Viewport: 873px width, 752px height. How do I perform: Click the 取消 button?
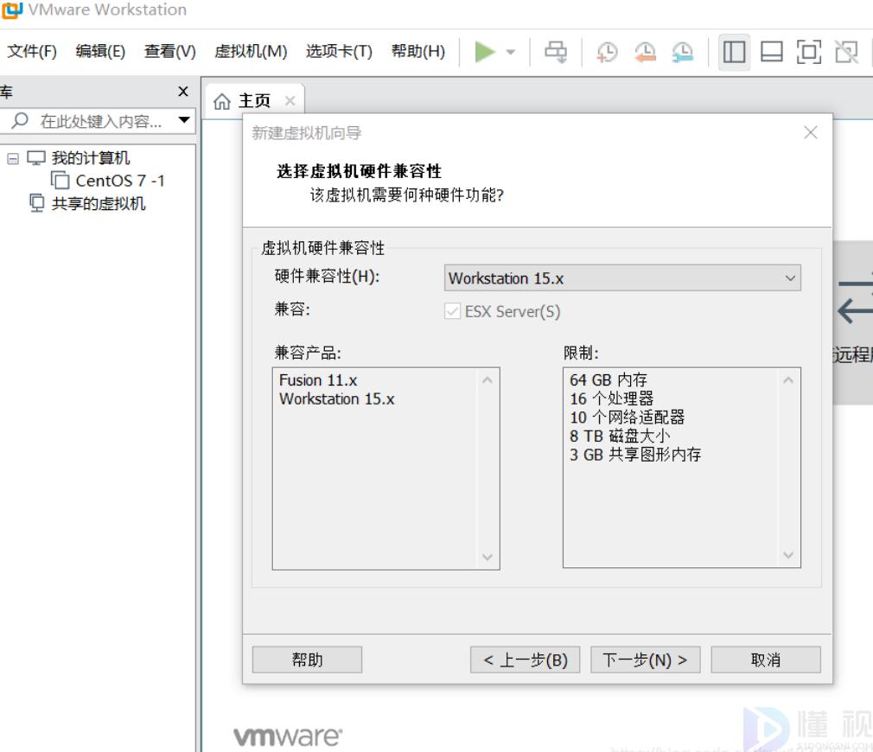pos(765,660)
